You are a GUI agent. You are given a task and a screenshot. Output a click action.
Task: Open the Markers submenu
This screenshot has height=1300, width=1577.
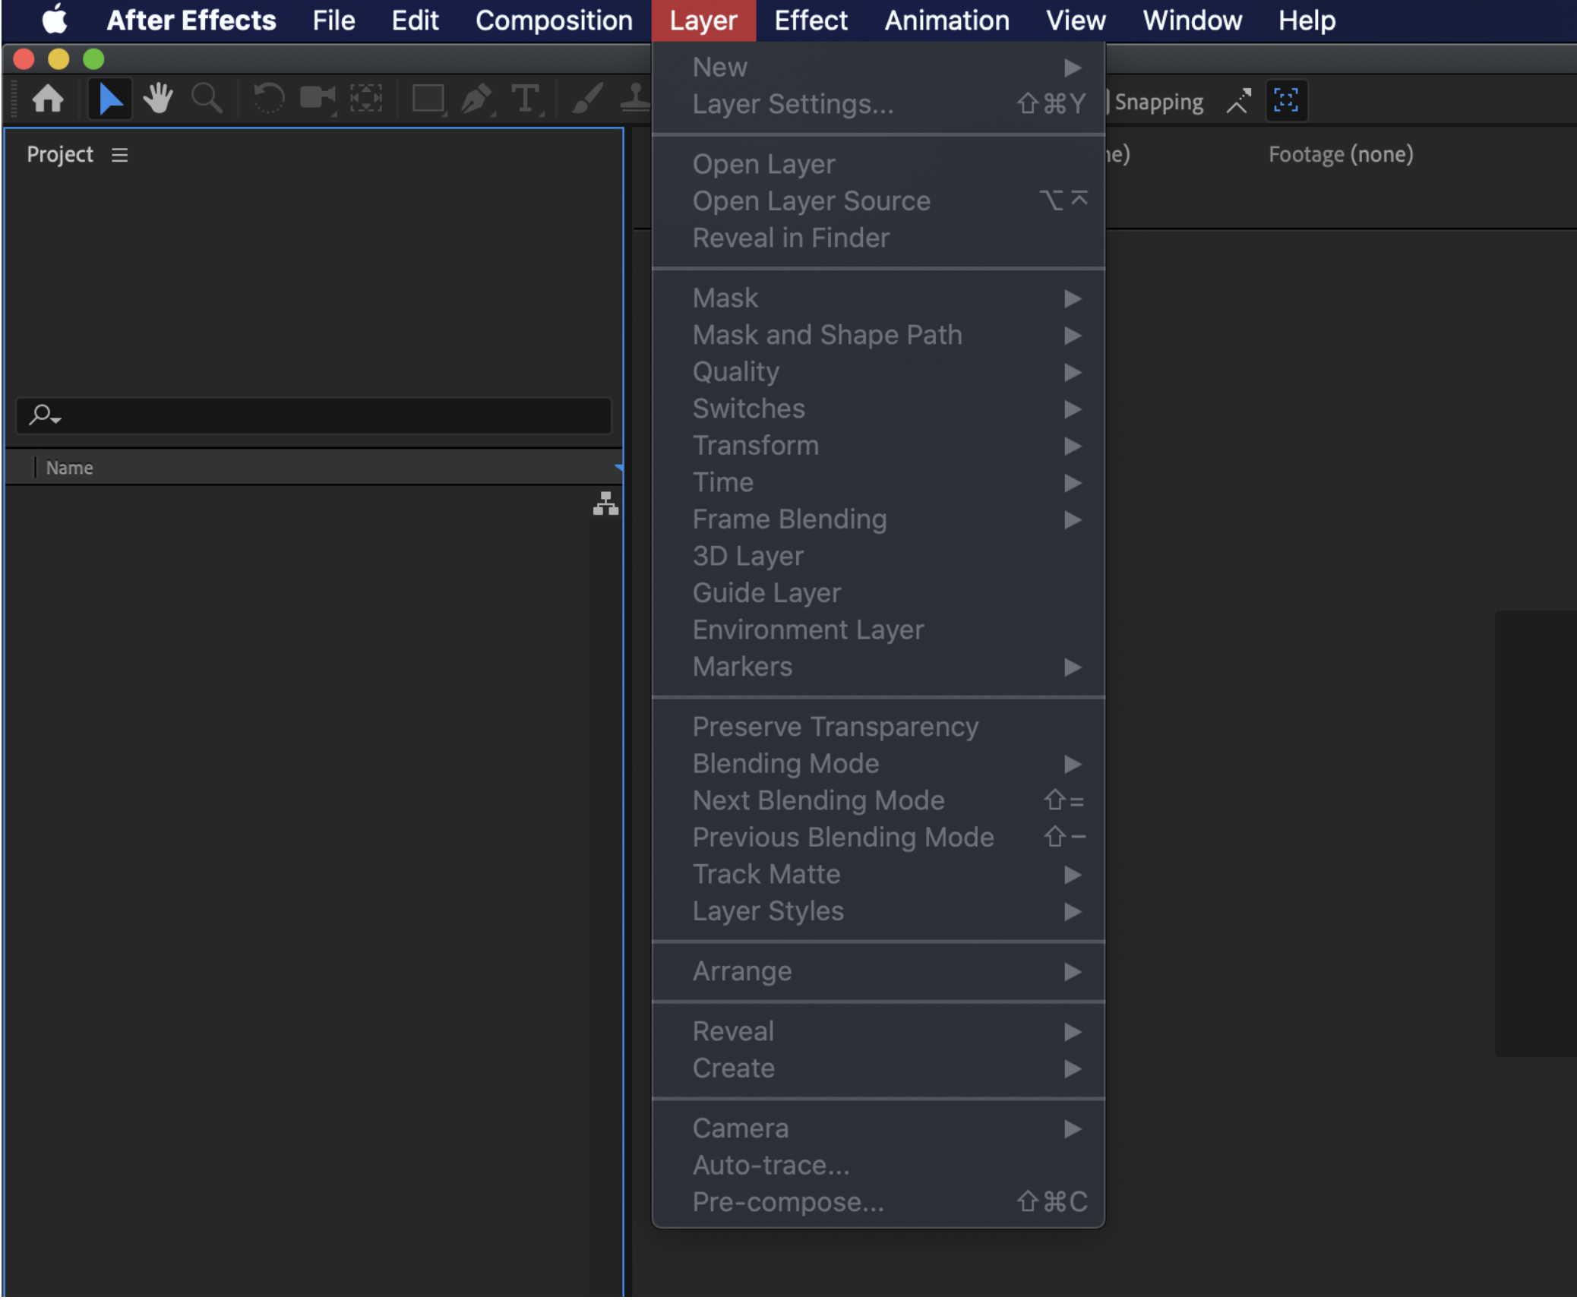tap(878, 667)
